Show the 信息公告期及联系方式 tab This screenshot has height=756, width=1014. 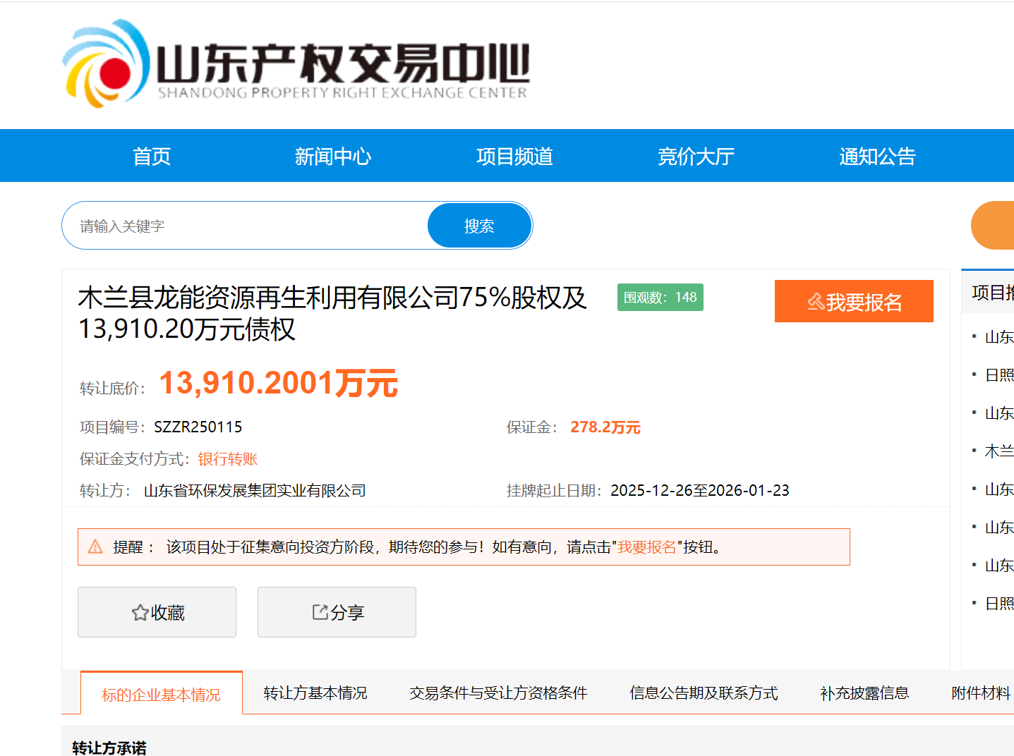(x=704, y=693)
